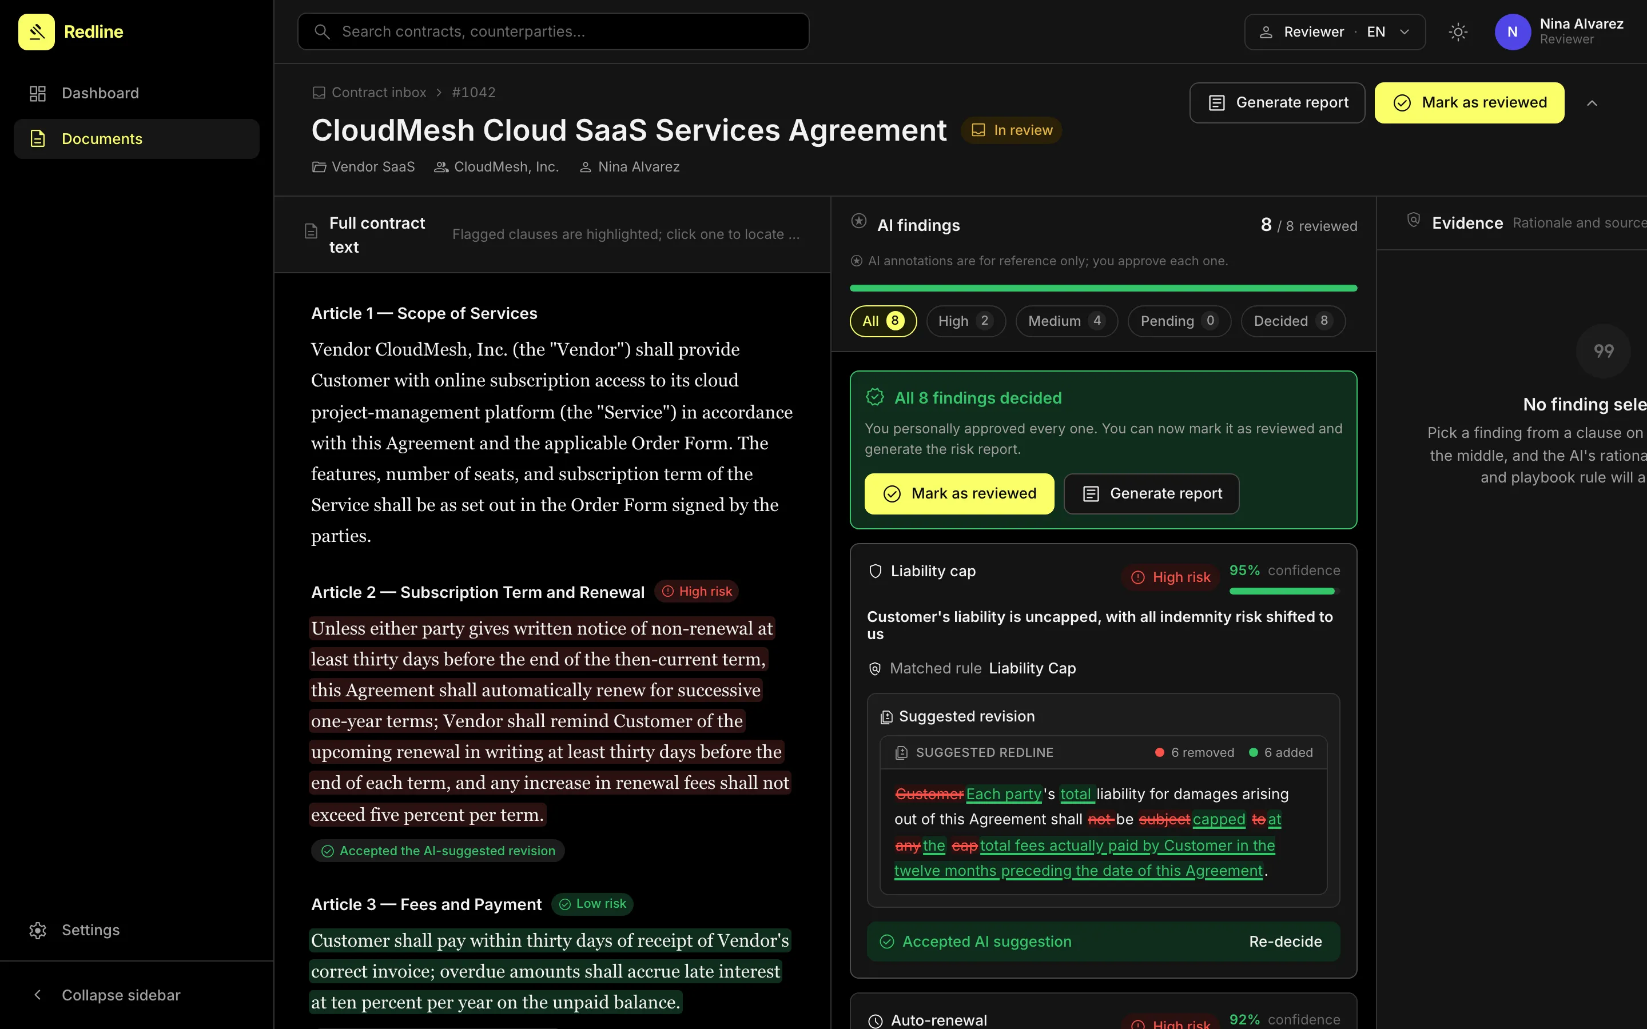Click the 95% confidence bar
This screenshot has height=1029, width=1647.
pos(1284,592)
